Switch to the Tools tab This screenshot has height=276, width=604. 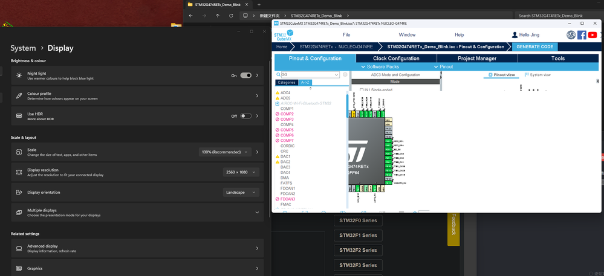[558, 59]
